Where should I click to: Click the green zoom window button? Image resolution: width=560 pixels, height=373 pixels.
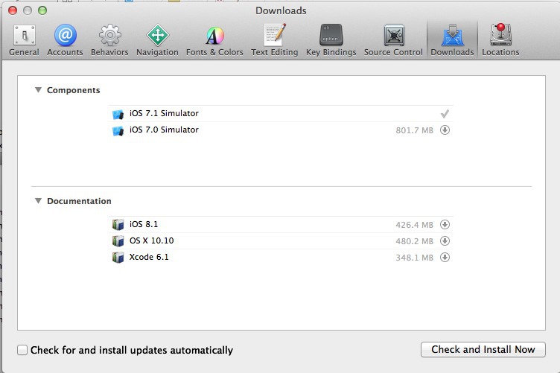(42, 10)
